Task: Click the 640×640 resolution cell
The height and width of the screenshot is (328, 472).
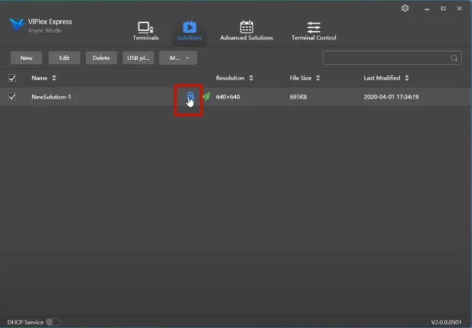Action: (228, 96)
